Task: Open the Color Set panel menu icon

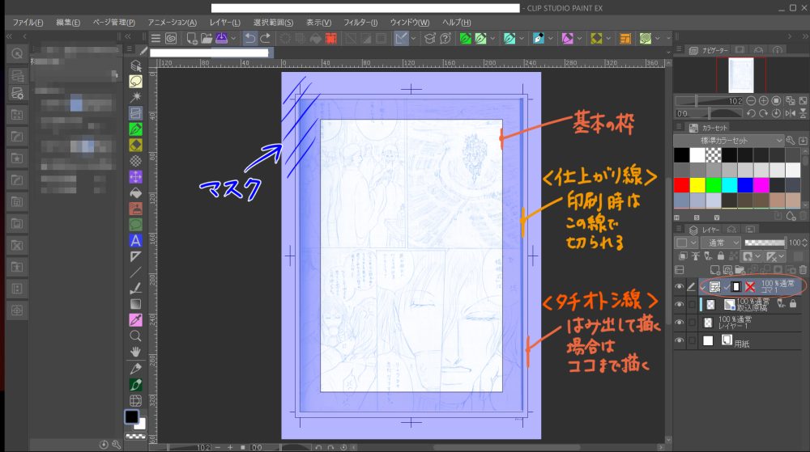Action: tap(679, 127)
